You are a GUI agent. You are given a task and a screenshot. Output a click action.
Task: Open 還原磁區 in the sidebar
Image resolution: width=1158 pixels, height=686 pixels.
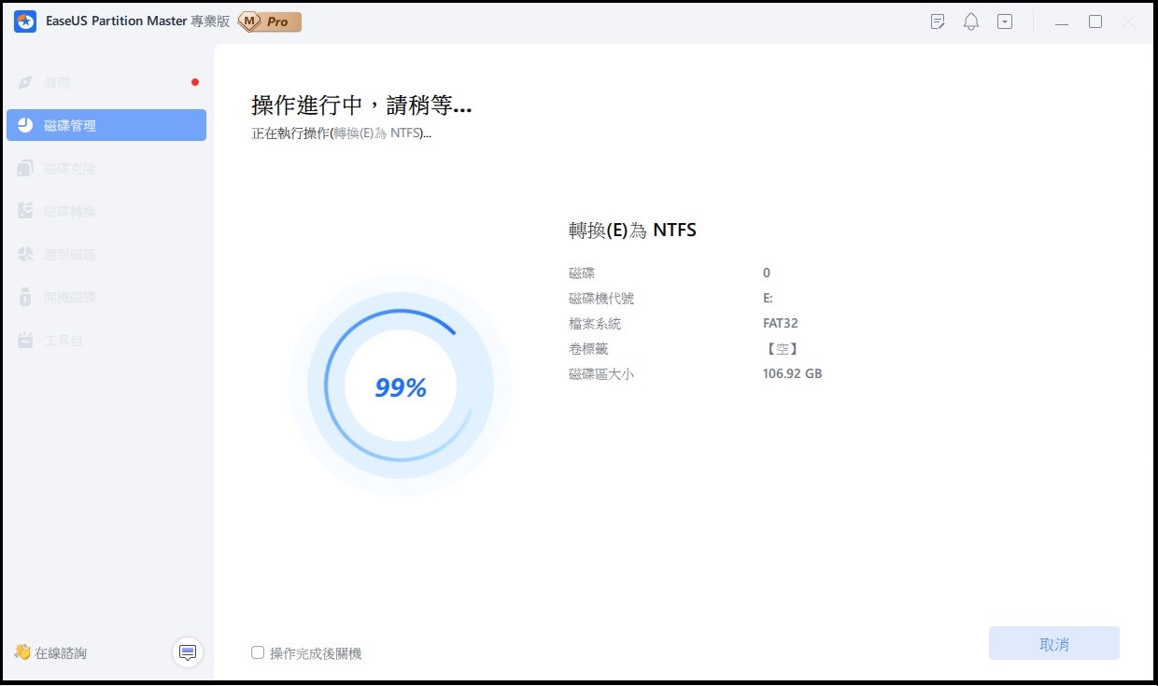106,254
